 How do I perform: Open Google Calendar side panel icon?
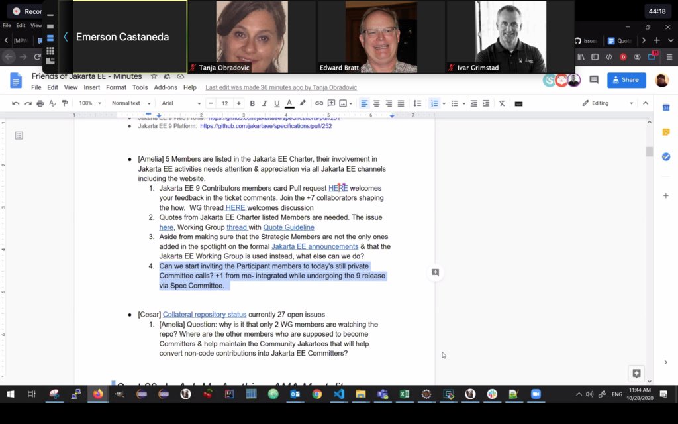pyautogui.click(x=666, y=107)
